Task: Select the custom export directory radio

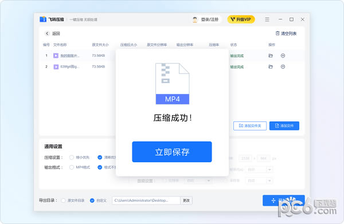Action: coord(92,201)
